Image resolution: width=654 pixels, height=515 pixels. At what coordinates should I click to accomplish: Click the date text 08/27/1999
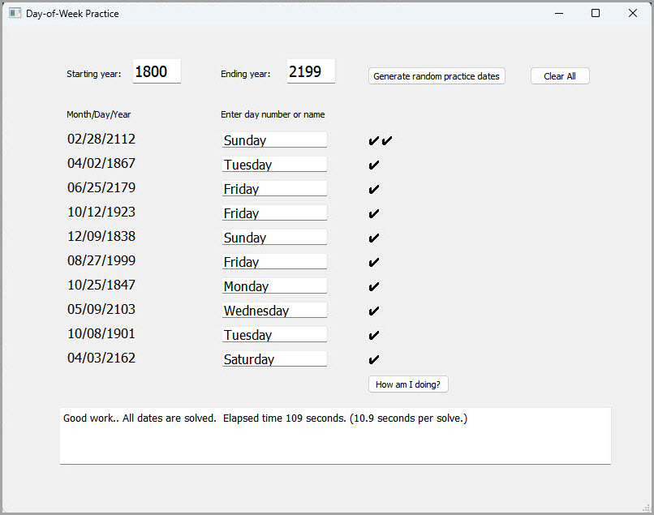[101, 260]
